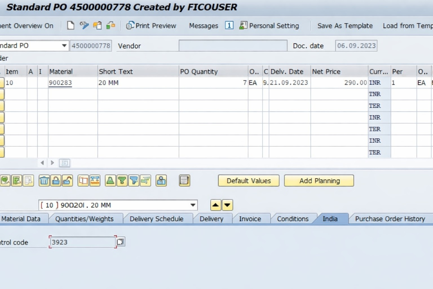
Task: Select the row of item 10
Action: (x=2, y=83)
